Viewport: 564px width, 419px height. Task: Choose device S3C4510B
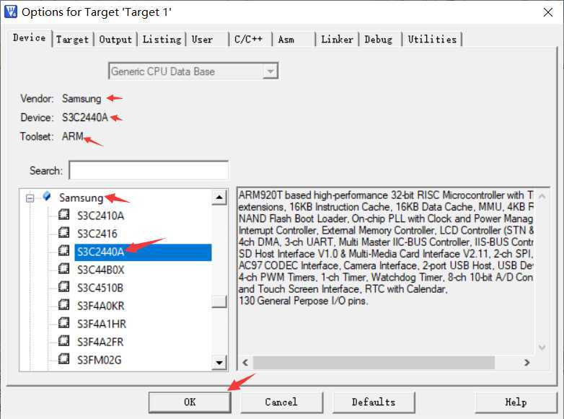click(x=100, y=288)
